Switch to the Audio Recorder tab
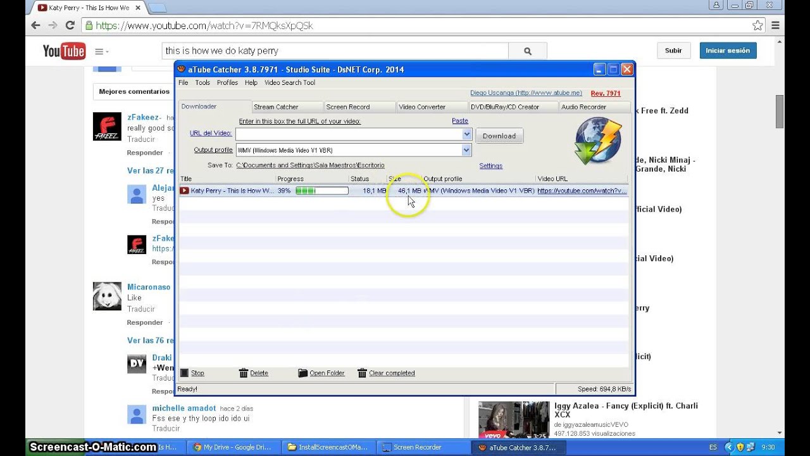Viewport: 810px width, 456px height. 595,107
